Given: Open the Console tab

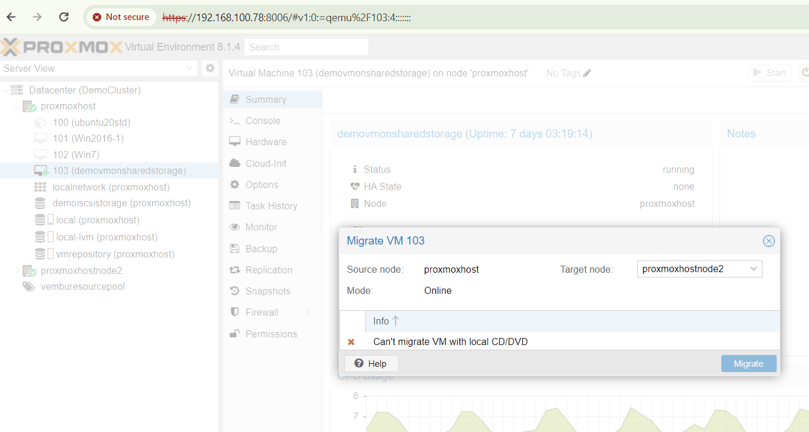Looking at the screenshot, I should point(272,120).
